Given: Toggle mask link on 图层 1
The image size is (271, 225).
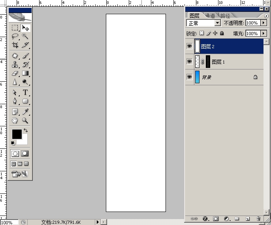Looking at the screenshot, I should (x=203, y=62).
